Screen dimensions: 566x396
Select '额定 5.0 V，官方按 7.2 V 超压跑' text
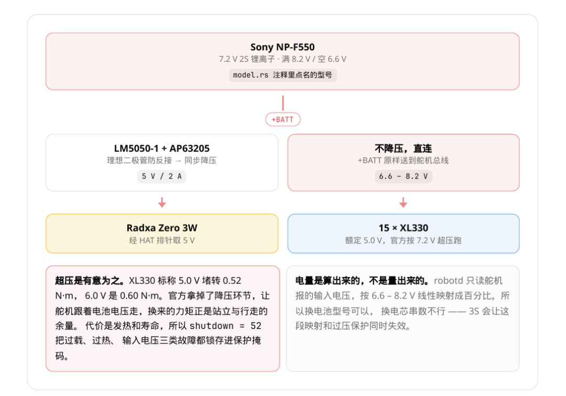pyautogui.click(x=403, y=240)
